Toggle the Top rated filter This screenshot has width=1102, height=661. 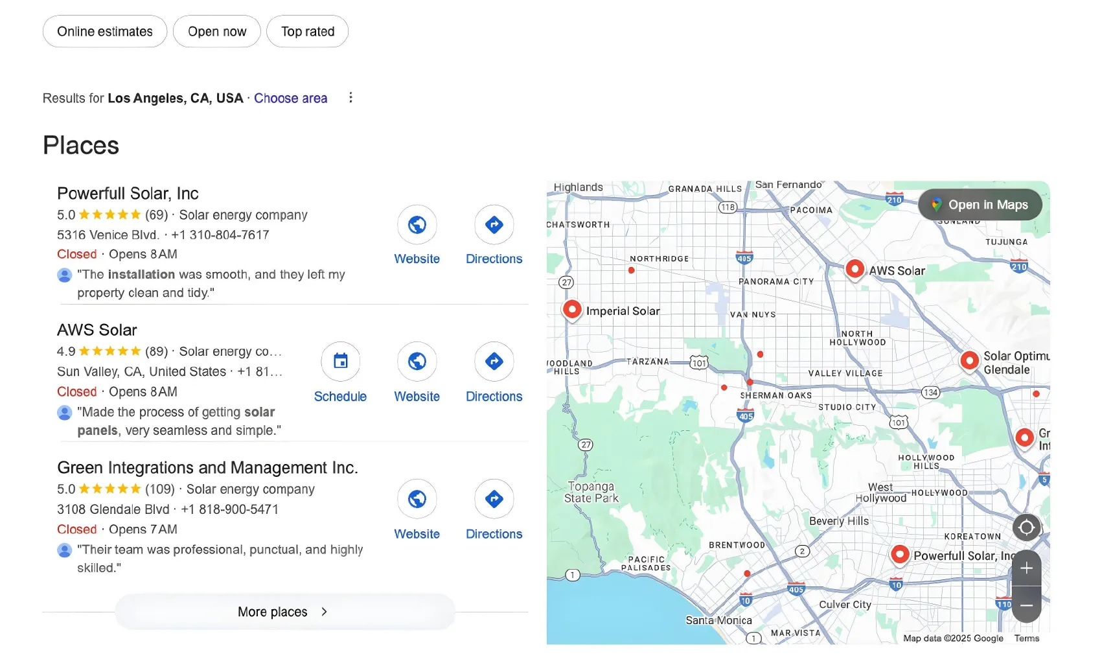coord(307,31)
